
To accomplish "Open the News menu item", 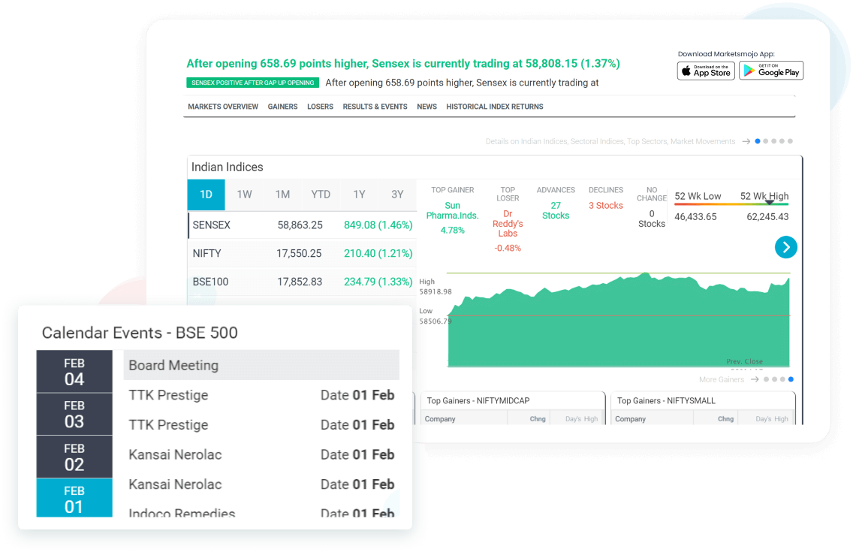I will [426, 107].
